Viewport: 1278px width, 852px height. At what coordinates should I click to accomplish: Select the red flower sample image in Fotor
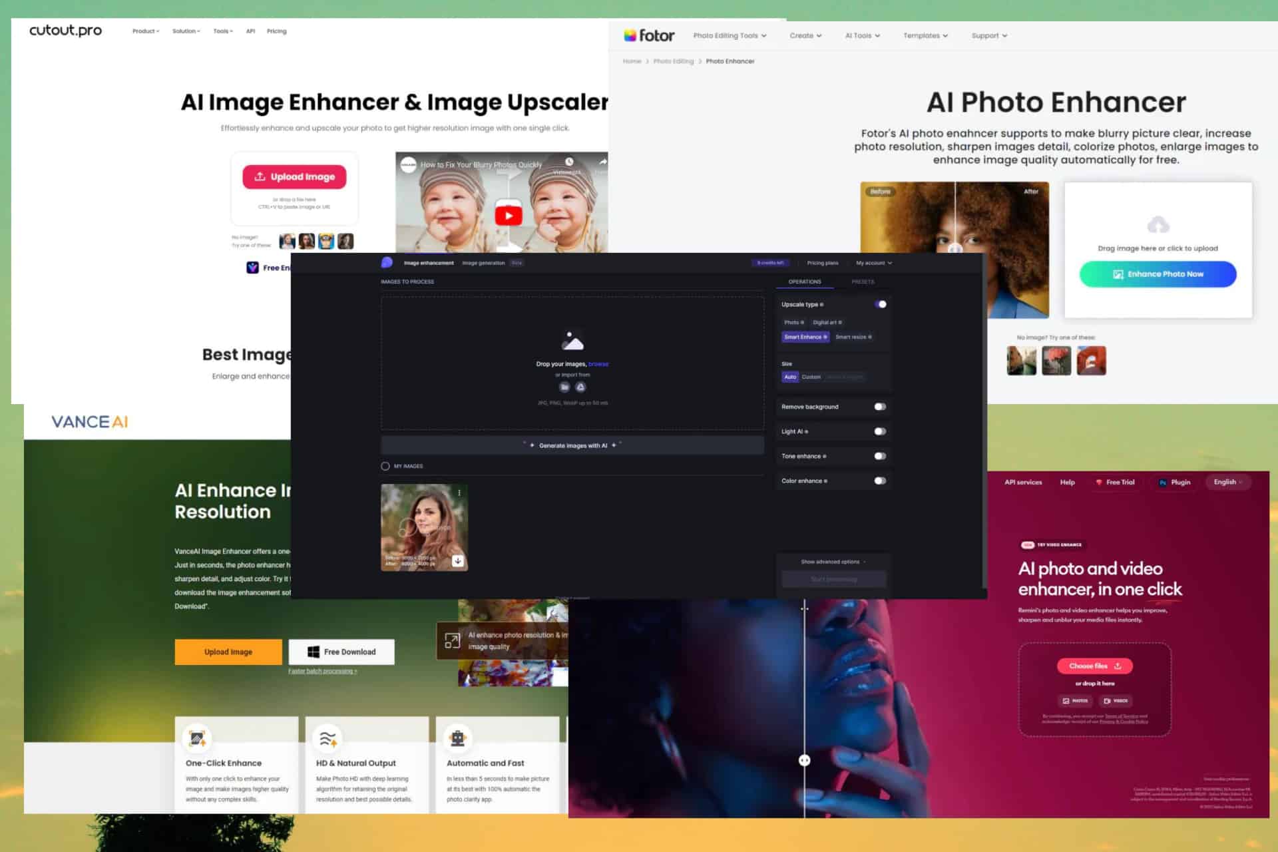click(1056, 361)
